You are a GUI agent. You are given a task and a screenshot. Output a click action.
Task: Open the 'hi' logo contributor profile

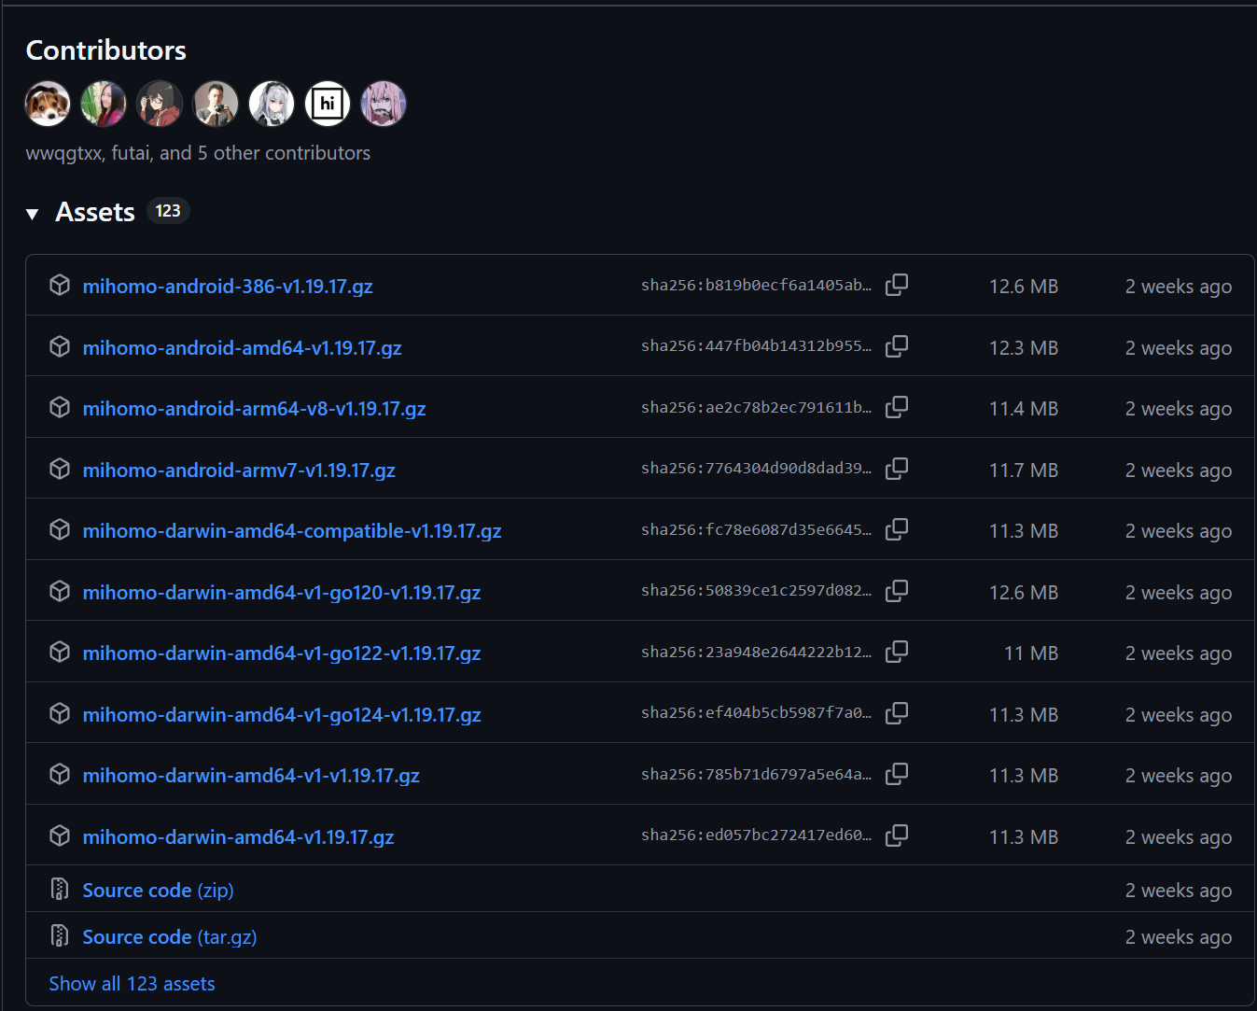tap(328, 104)
